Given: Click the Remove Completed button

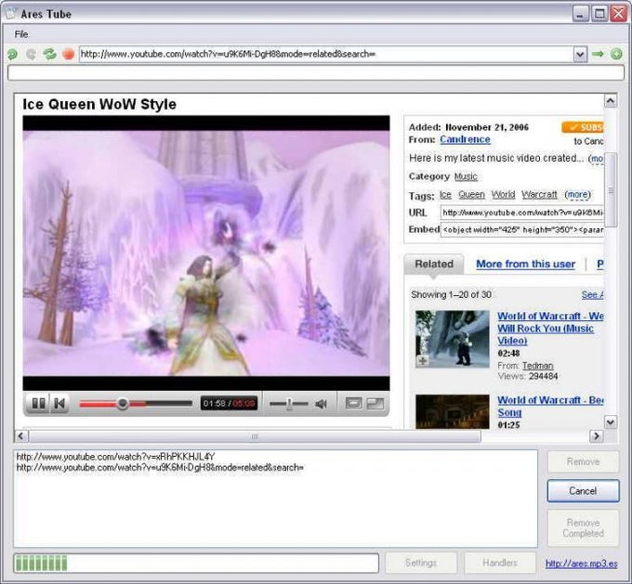Looking at the screenshot, I should (x=583, y=528).
